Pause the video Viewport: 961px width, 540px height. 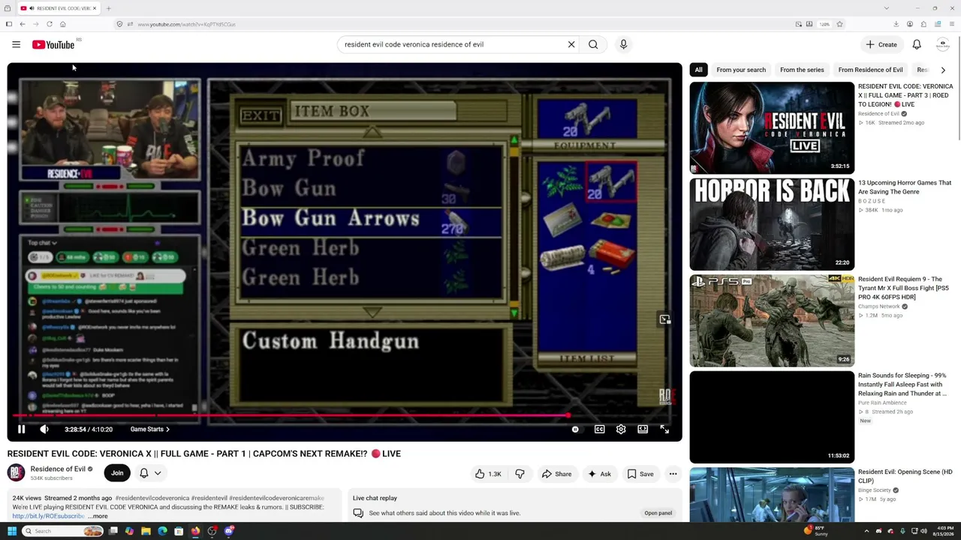pyautogui.click(x=21, y=429)
